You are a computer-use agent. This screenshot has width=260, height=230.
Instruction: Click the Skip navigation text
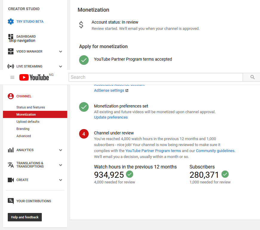tap(22, 41)
